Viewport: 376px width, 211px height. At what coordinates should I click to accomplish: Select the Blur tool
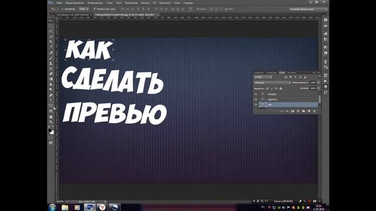(51, 84)
